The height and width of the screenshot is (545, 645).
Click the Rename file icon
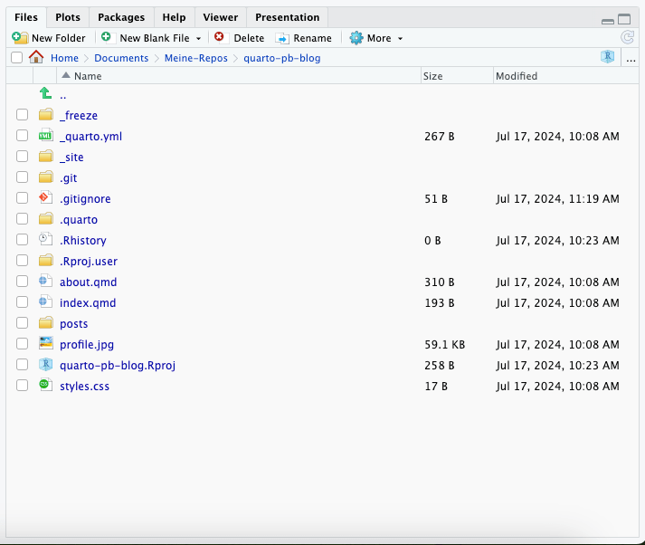(x=282, y=38)
